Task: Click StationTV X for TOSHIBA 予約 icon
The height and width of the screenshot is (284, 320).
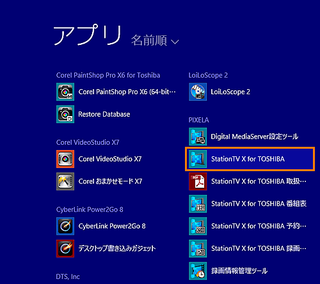Action: (198, 226)
